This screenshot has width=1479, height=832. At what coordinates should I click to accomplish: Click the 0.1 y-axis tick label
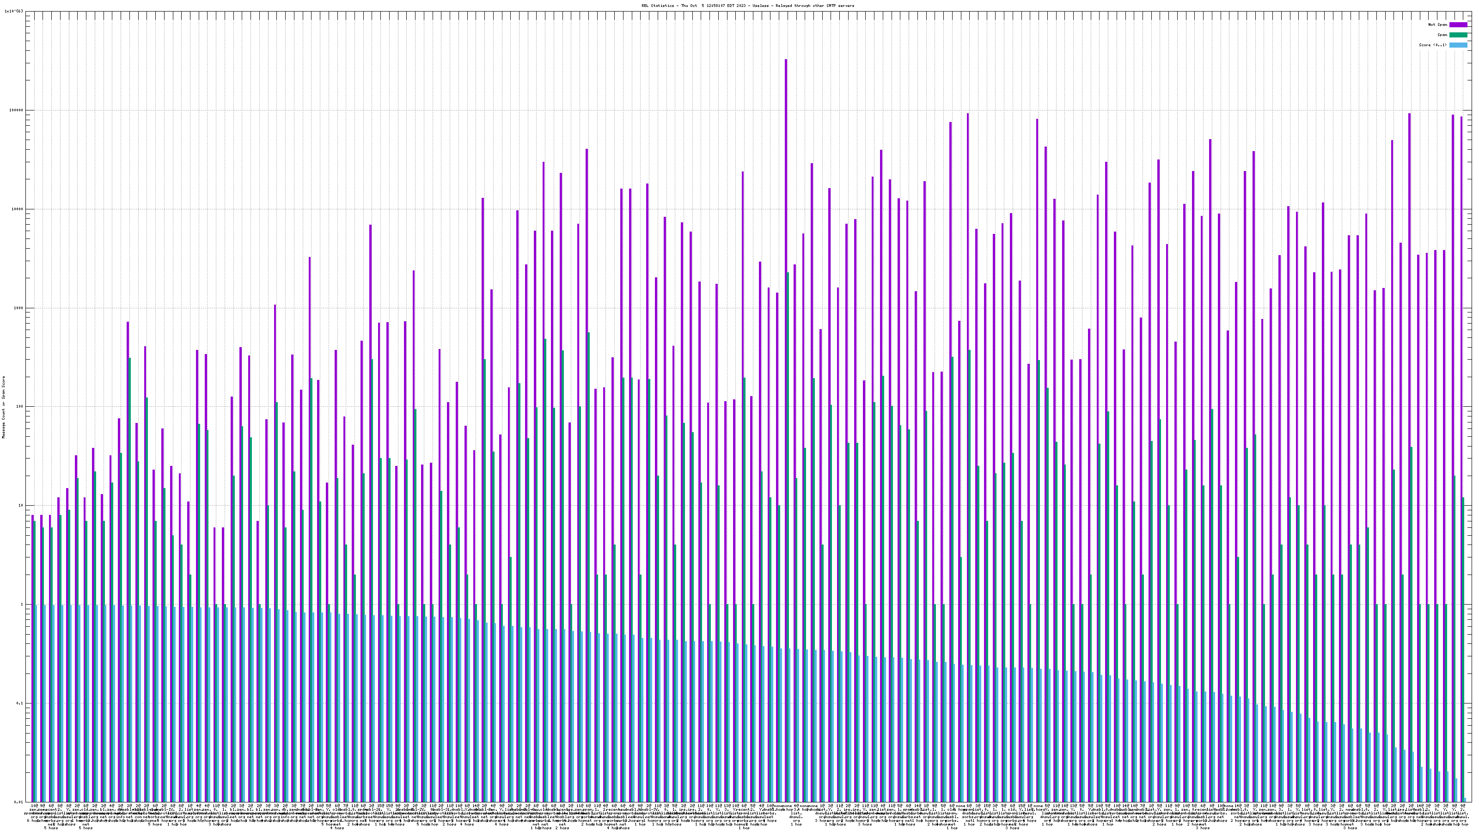tap(18, 704)
